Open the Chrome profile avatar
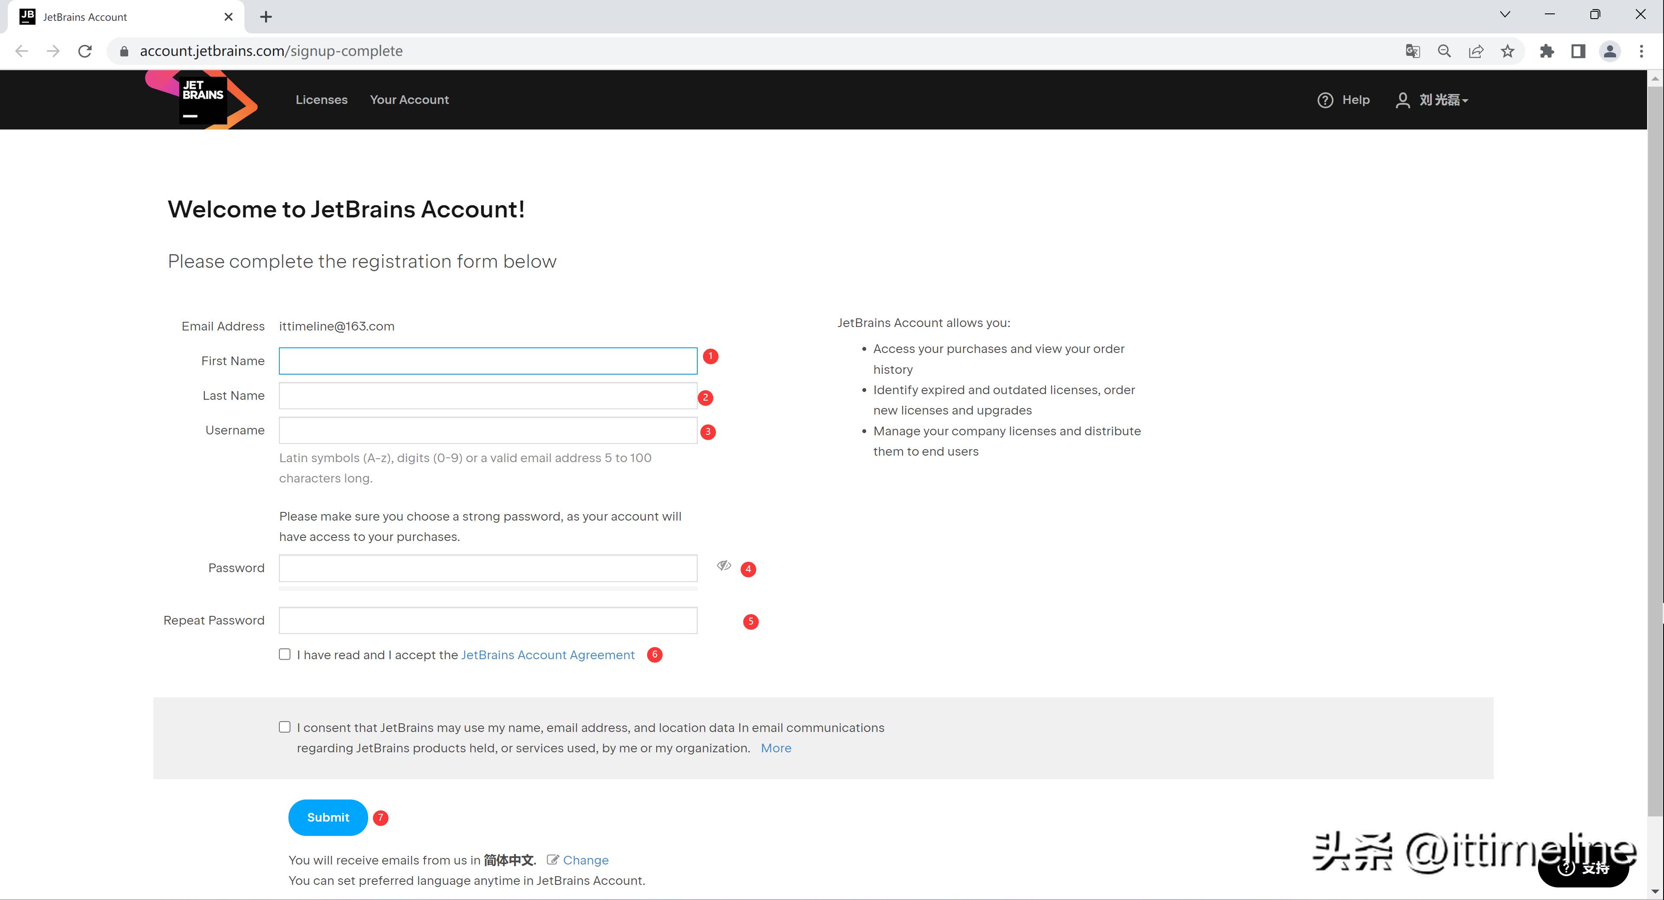The image size is (1664, 900). point(1610,51)
